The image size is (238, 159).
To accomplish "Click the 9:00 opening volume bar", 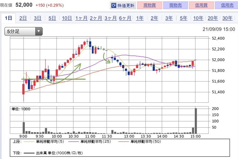I will coord(24,128).
